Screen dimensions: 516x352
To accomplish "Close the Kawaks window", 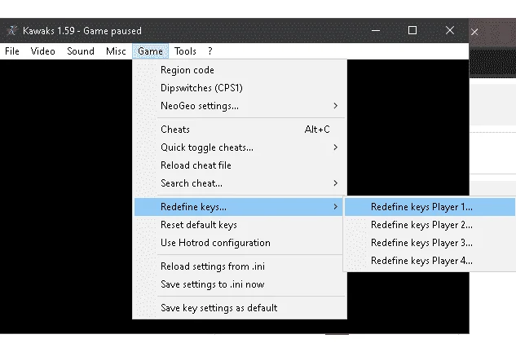I will click(450, 31).
